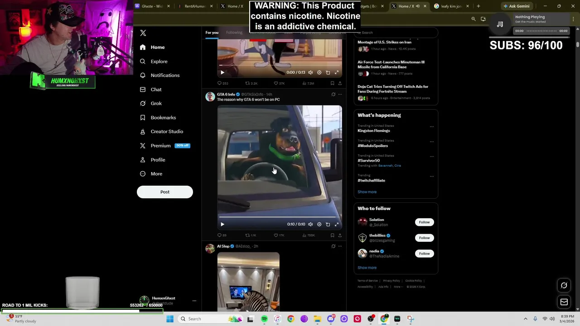Bookmark the post with 37K likes
Image resolution: width=580 pixels, height=326 pixels.
[x=332, y=83]
